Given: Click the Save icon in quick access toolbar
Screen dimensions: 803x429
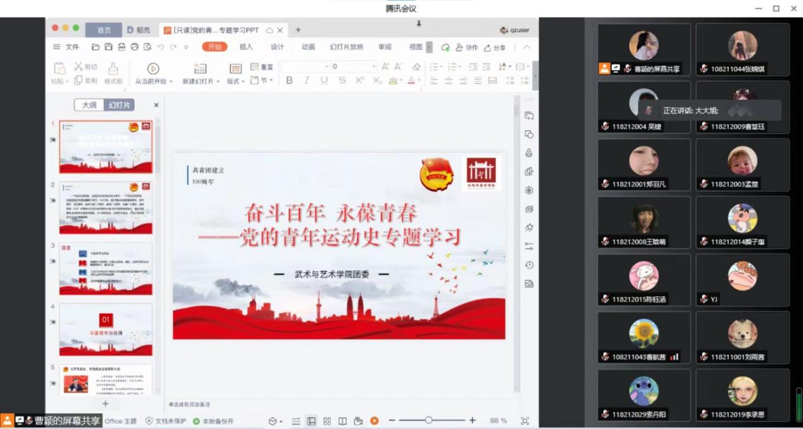Looking at the screenshot, I should tap(109, 47).
